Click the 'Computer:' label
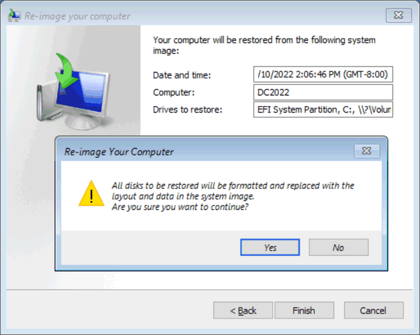 173,92
